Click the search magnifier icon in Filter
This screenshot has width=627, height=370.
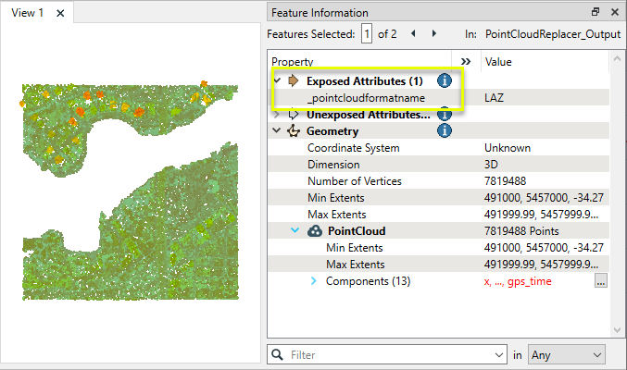(278, 354)
